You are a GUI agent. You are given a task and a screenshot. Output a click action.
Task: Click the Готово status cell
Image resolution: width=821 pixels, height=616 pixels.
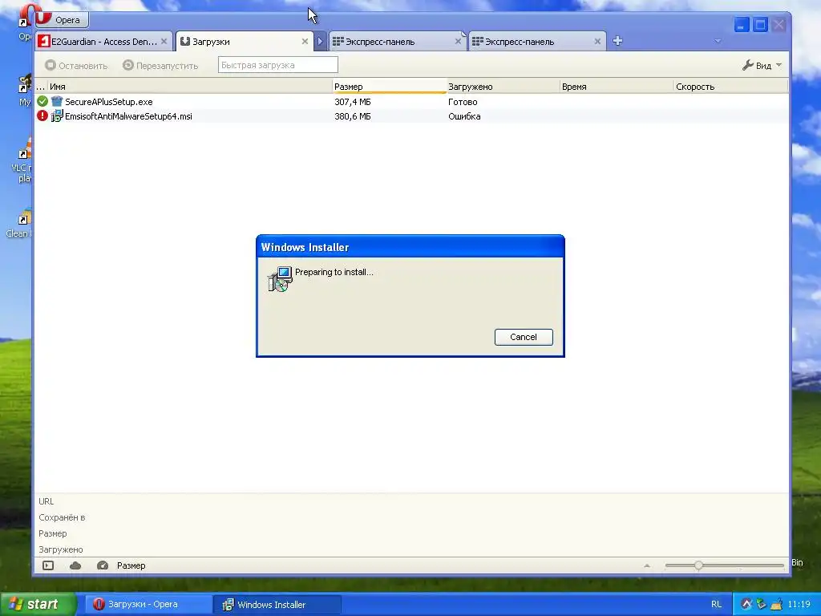(x=463, y=102)
